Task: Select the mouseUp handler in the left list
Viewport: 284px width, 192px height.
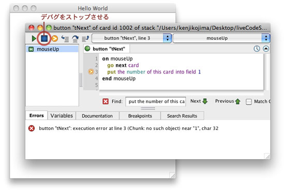Action: point(52,49)
